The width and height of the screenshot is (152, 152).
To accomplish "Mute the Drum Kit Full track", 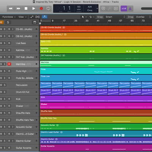I will pyautogui.click(x=1, y=92).
